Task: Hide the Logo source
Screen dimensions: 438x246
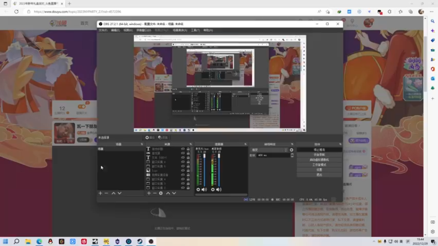Action: 183,171
